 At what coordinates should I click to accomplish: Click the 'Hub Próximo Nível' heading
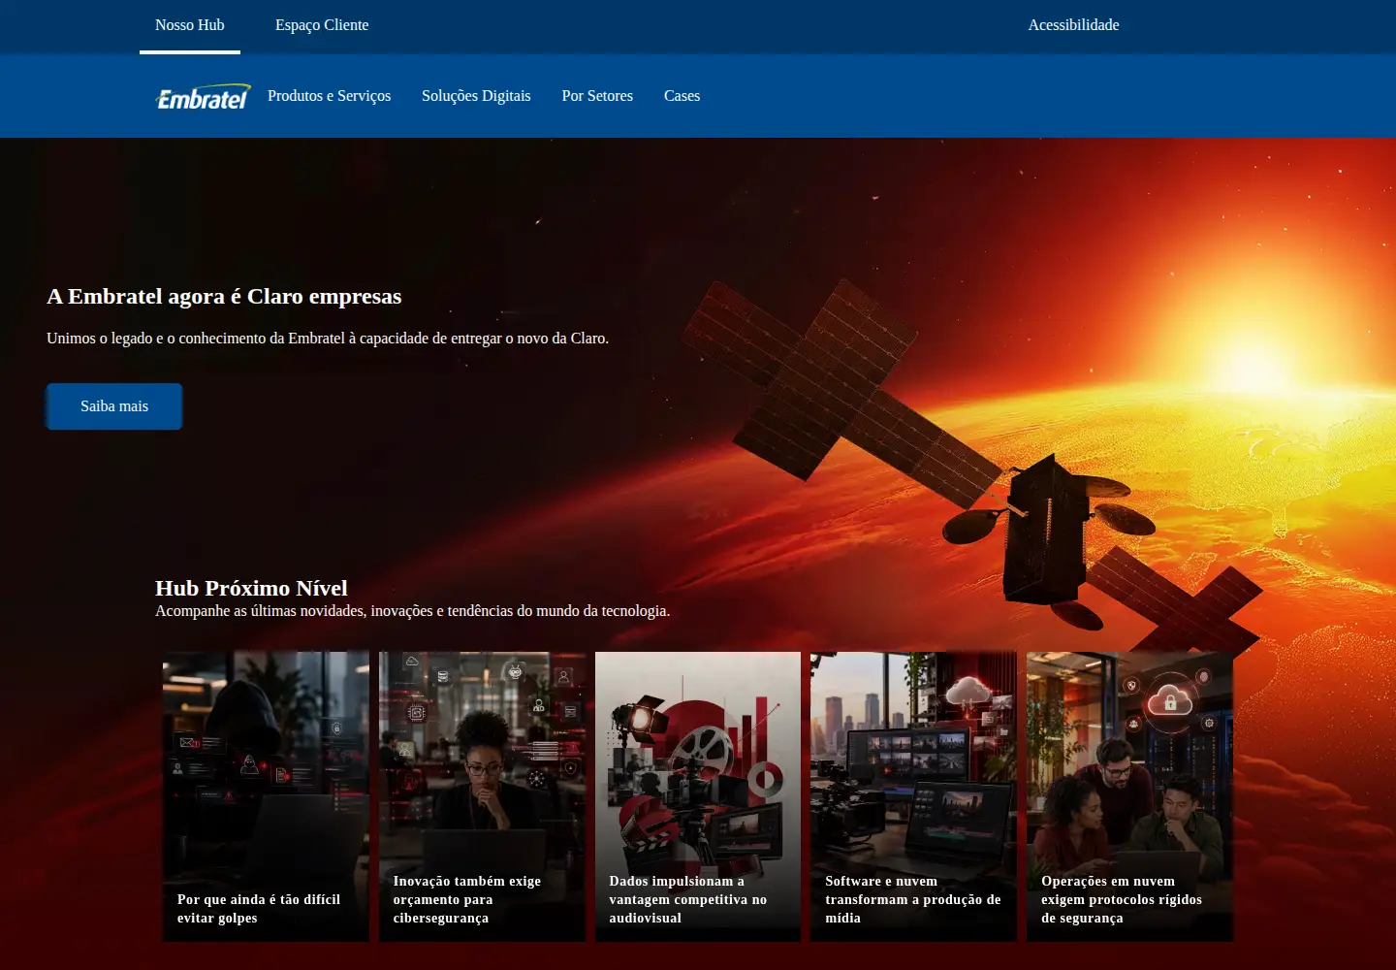click(251, 588)
